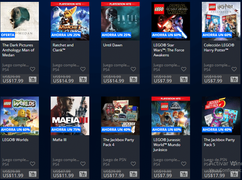Add Jackbox Party Pack 4 to cart
Image resolution: width=242 pixels, height=180 pixels.
(133, 174)
